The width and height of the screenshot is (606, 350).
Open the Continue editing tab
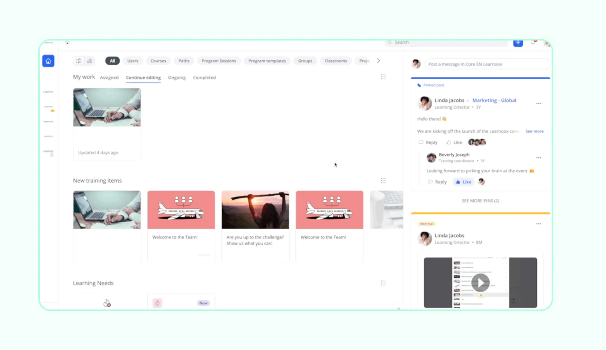143,78
